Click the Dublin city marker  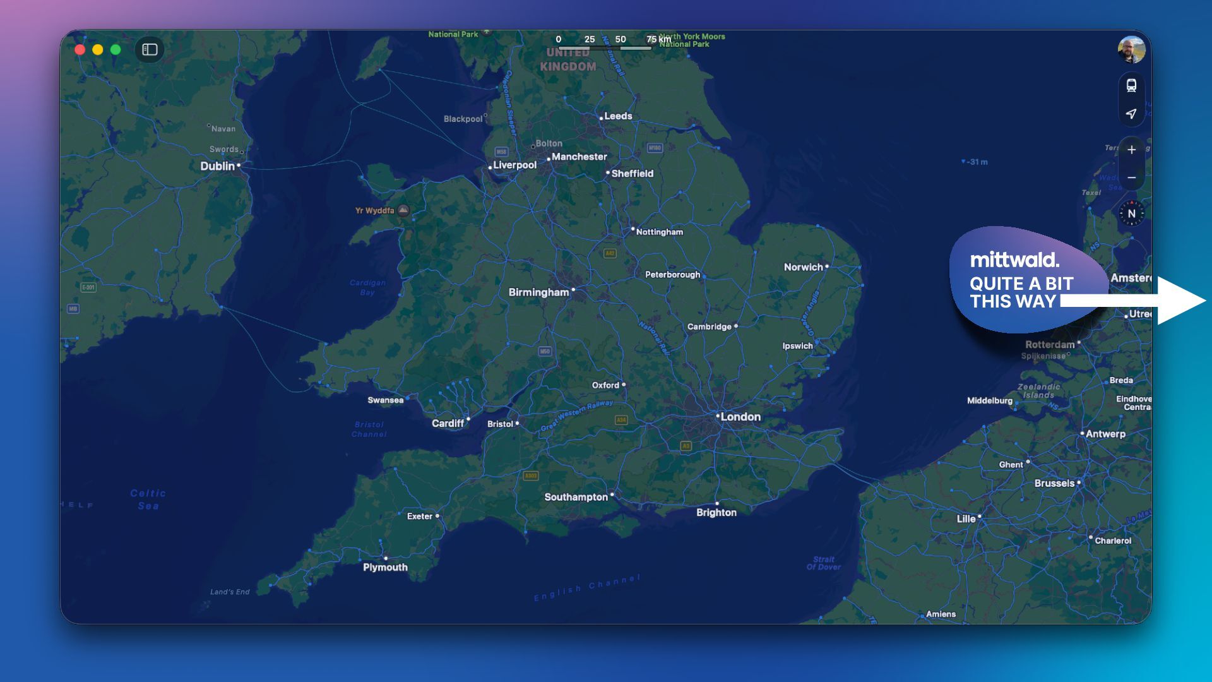(x=239, y=165)
